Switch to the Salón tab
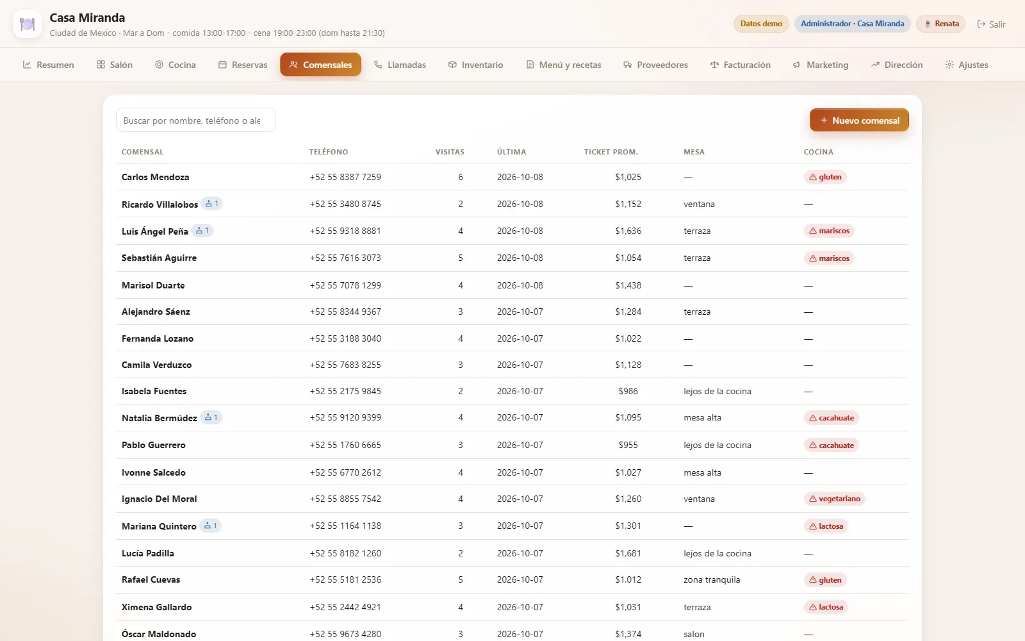Screen dimensions: 1025x641 (115, 65)
